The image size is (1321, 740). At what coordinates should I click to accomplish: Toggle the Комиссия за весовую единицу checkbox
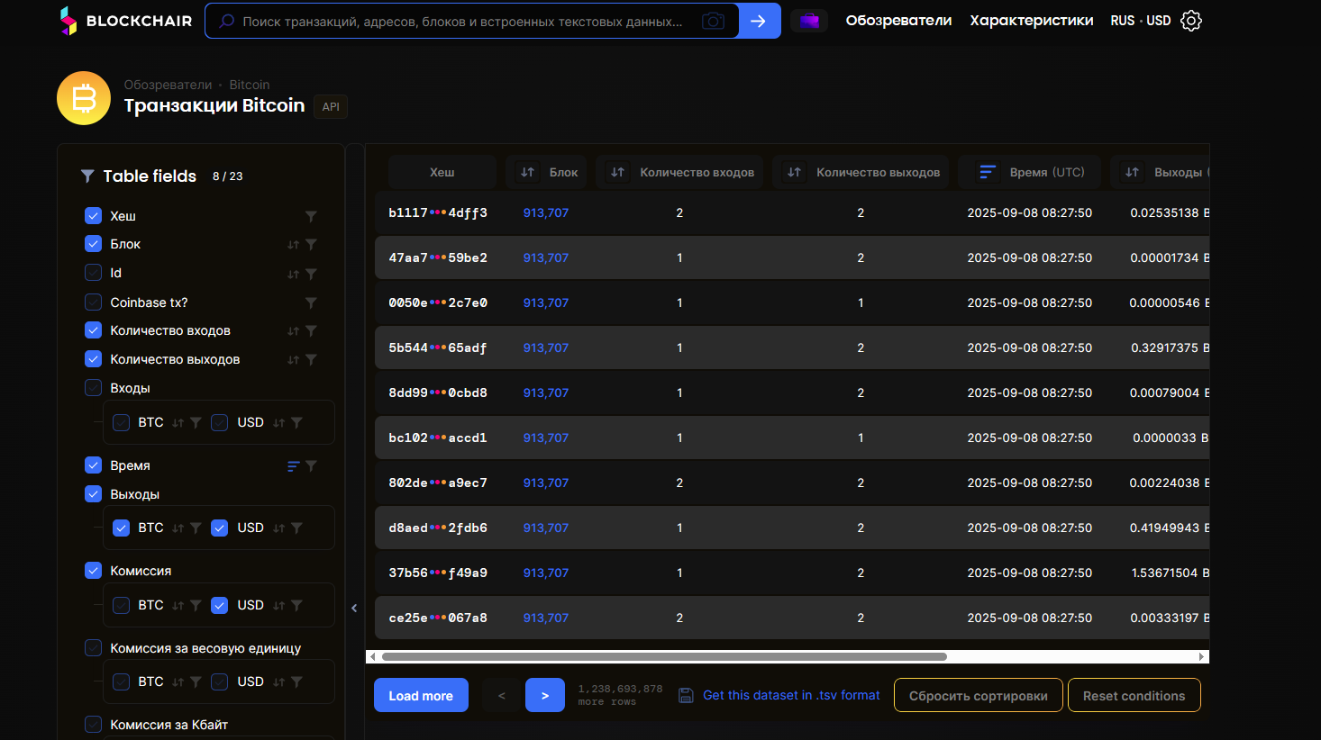coord(94,648)
